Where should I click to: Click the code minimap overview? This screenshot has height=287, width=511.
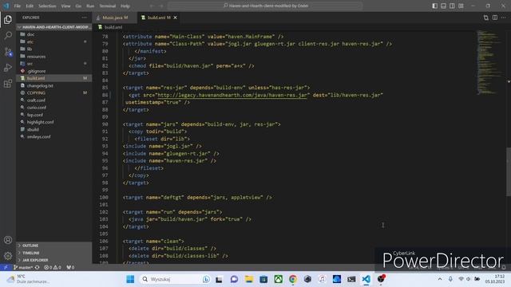[489, 62]
